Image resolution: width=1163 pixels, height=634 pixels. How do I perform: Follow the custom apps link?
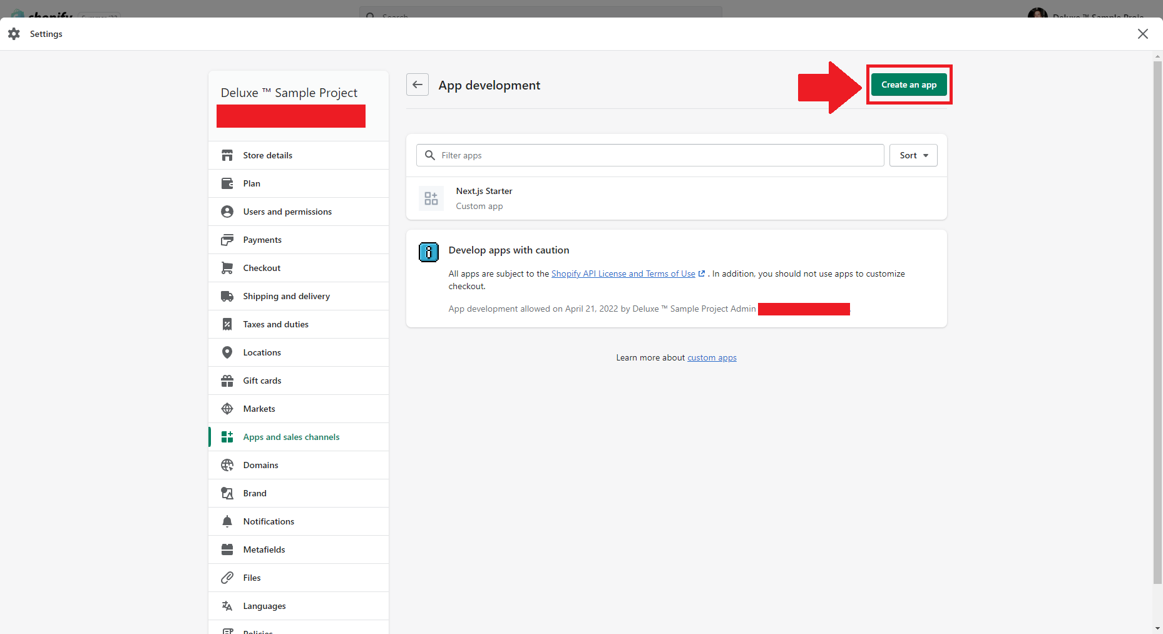tap(712, 357)
